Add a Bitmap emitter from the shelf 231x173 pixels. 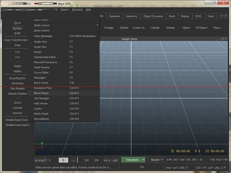click(x=170, y=28)
